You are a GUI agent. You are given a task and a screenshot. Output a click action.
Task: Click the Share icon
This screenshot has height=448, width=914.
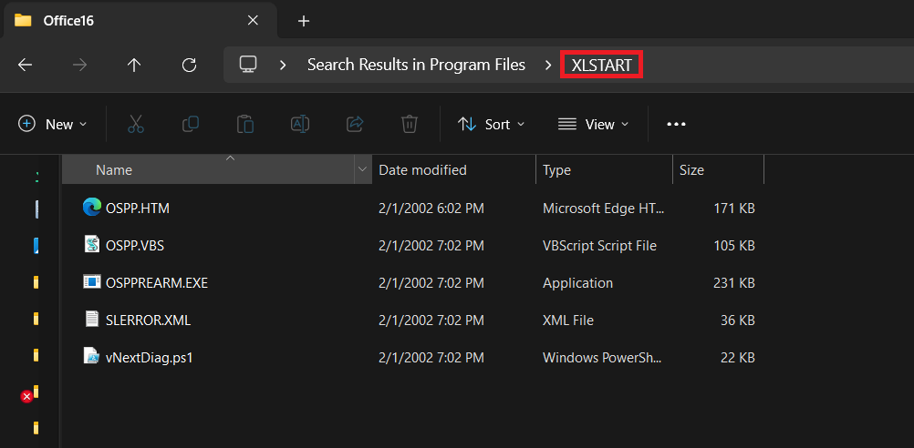pyautogui.click(x=355, y=124)
